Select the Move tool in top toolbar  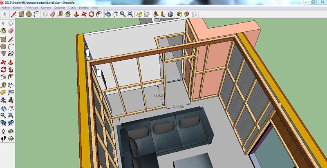tap(84, 14)
